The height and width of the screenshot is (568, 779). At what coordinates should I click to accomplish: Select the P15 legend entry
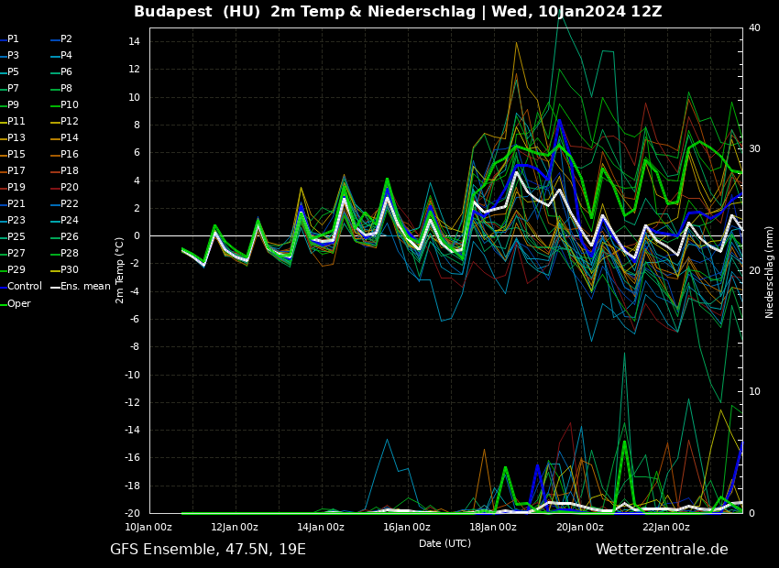pos(16,155)
